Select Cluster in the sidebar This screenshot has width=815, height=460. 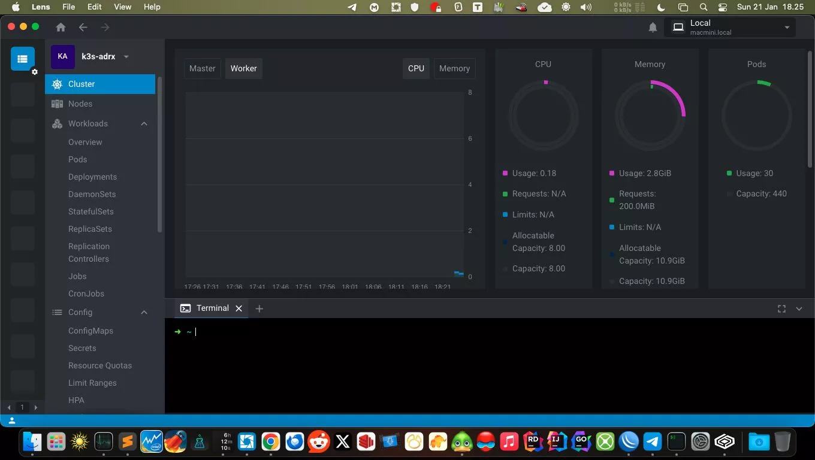click(x=100, y=84)
